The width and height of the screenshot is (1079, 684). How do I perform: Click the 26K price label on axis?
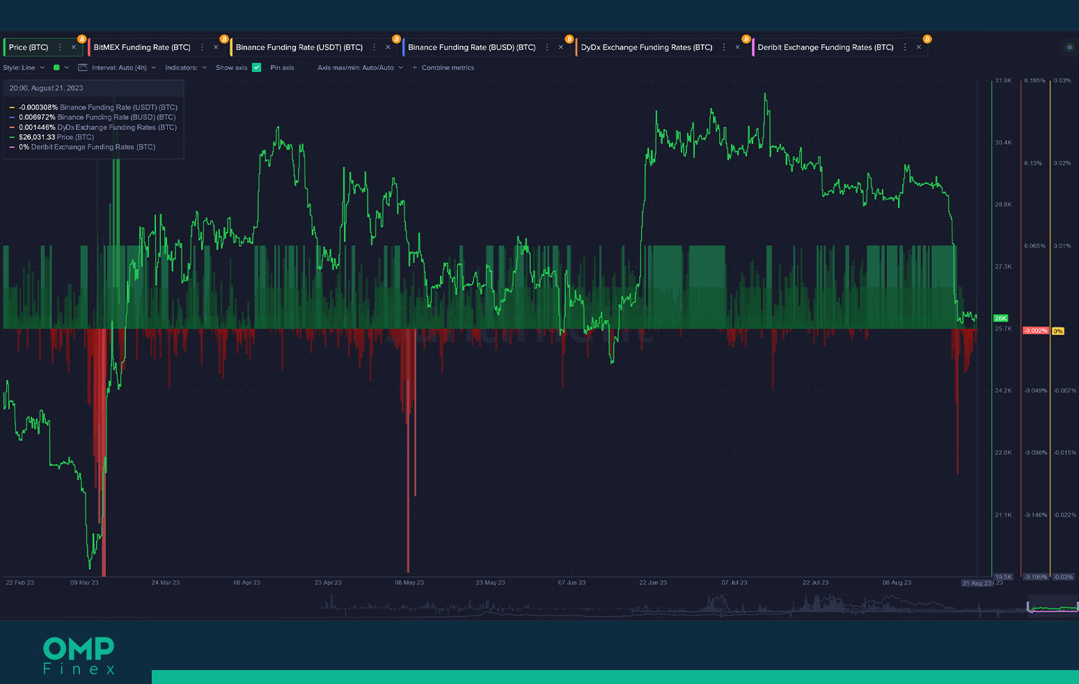(1001, 319)
